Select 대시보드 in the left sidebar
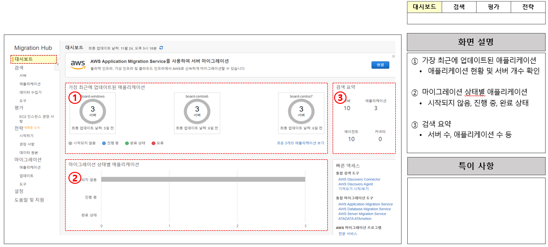Screen dimensions: 548x247 [x=24, y=59]
